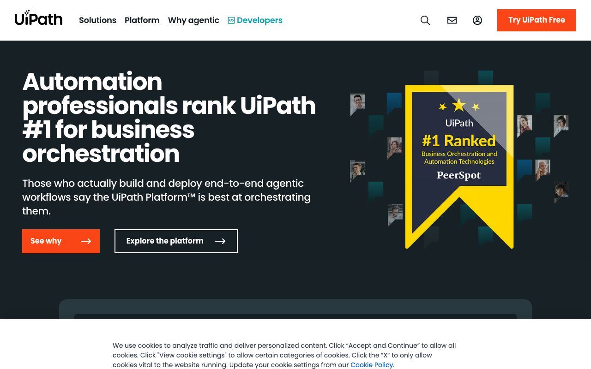Click Explore the platform button

pyautogui.click(x=176, y=241)
